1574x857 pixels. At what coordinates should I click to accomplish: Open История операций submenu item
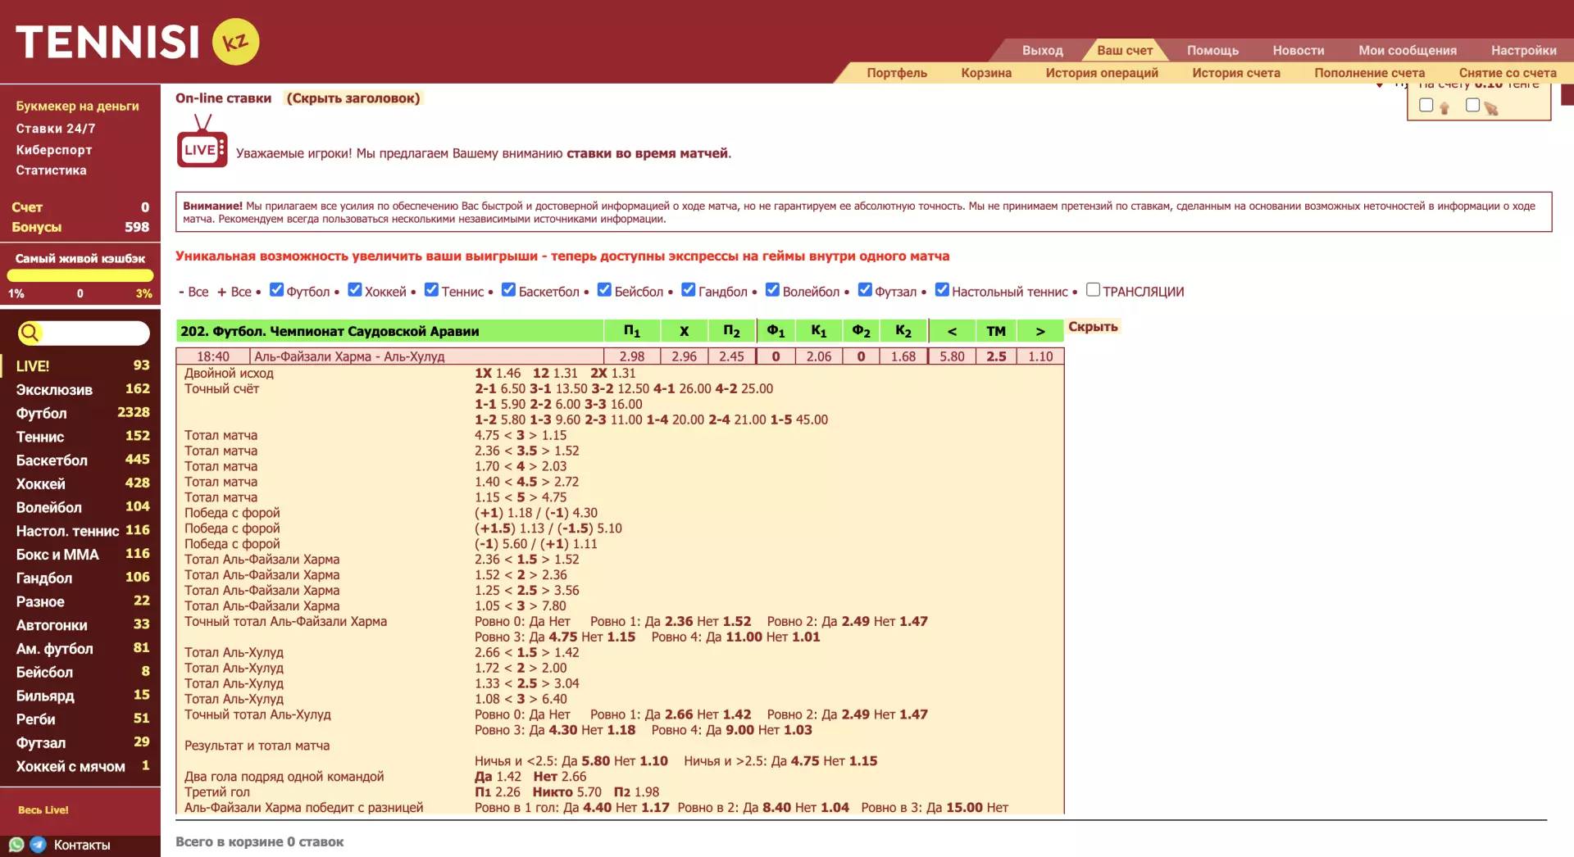point(1102,73)
